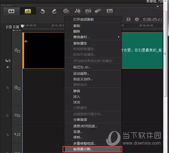Image resolution: width=169 pixels, height=153 pixels.
Task: Click the overlay track icon
Action: (17, 88)
